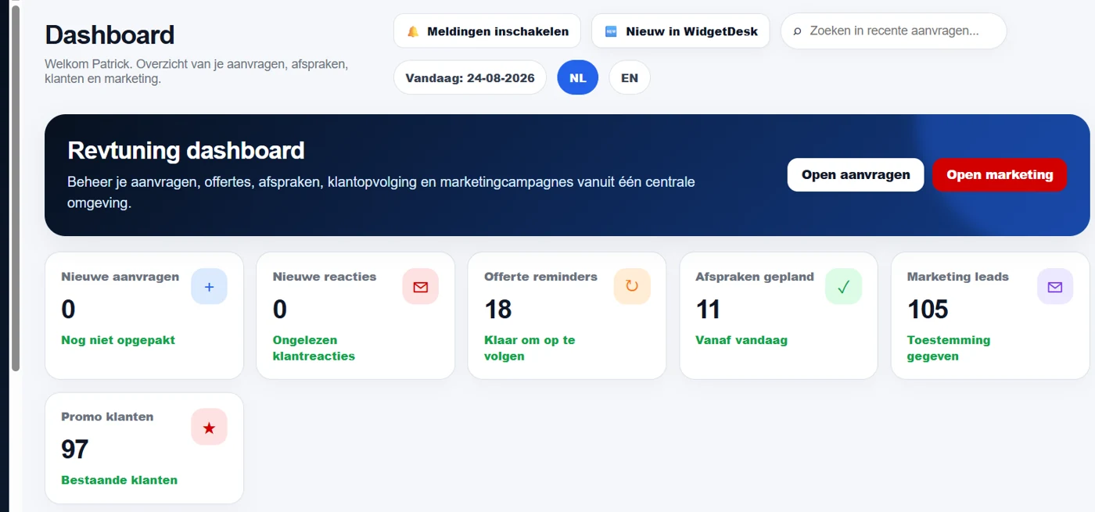The width and height of the screenshot is (1095, 512).
Task: Click the 'Klaar om op te volgen' text
Action: tap(530, 348)
